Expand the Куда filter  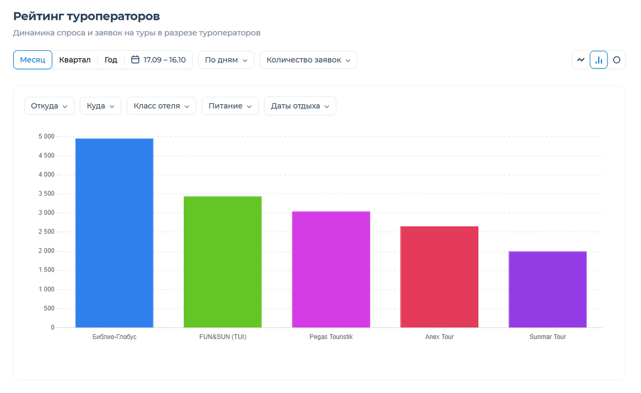click(100, 106)
